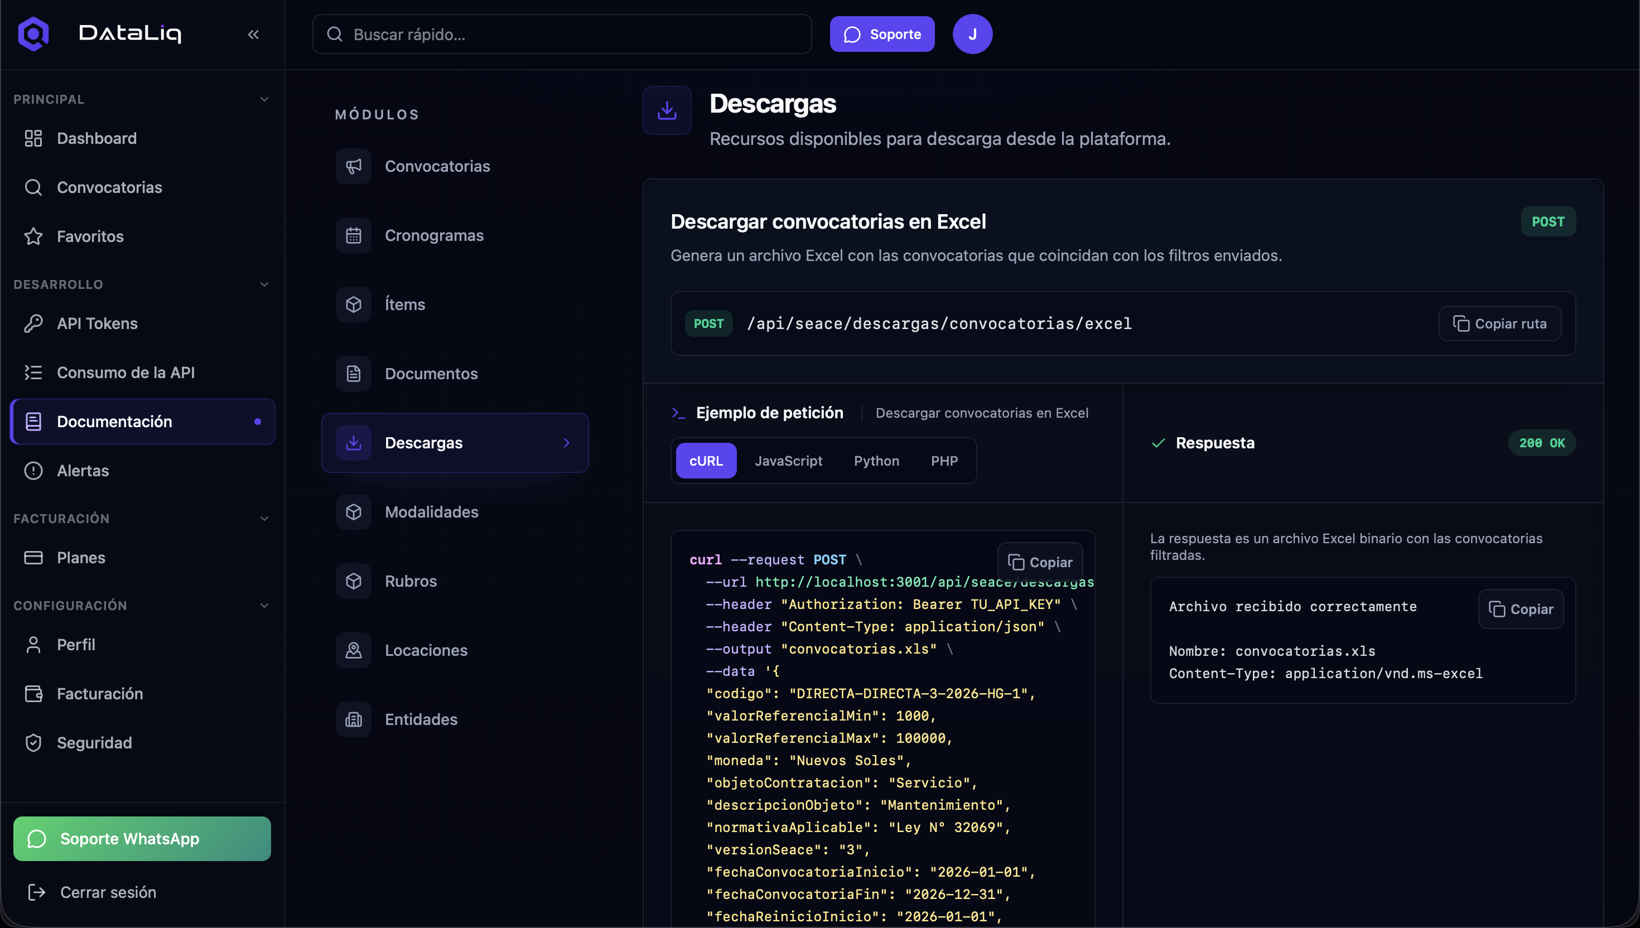Click the Documentos file module icon
Image resolution: width=1640 pixels, height=928 pixels.
[x=354, y=374]
